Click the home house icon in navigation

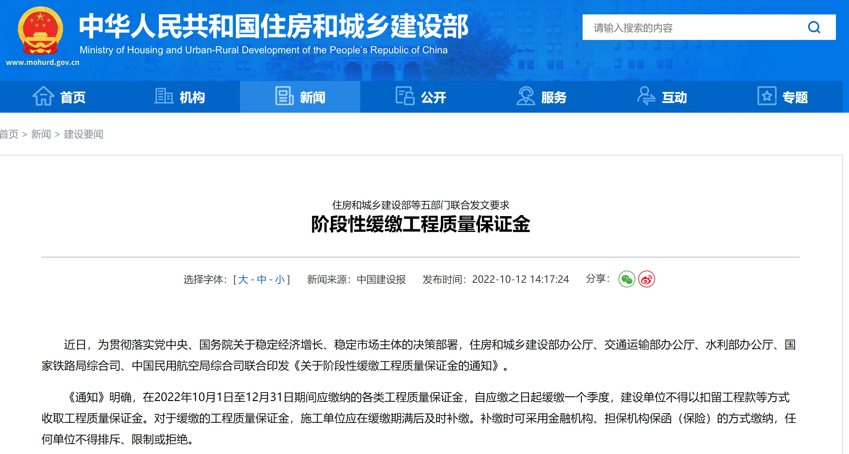(43, 96)
